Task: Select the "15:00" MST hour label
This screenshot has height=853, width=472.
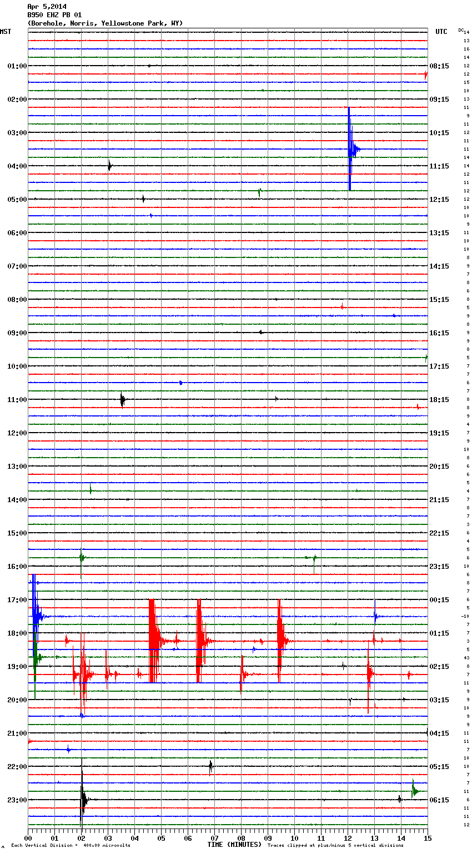Action: [x=17, y=533]
